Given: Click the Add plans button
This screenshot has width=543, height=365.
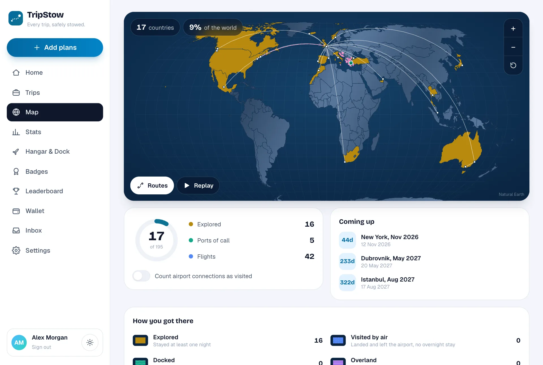Looking at the screenshot, I should tap(55, 48).
